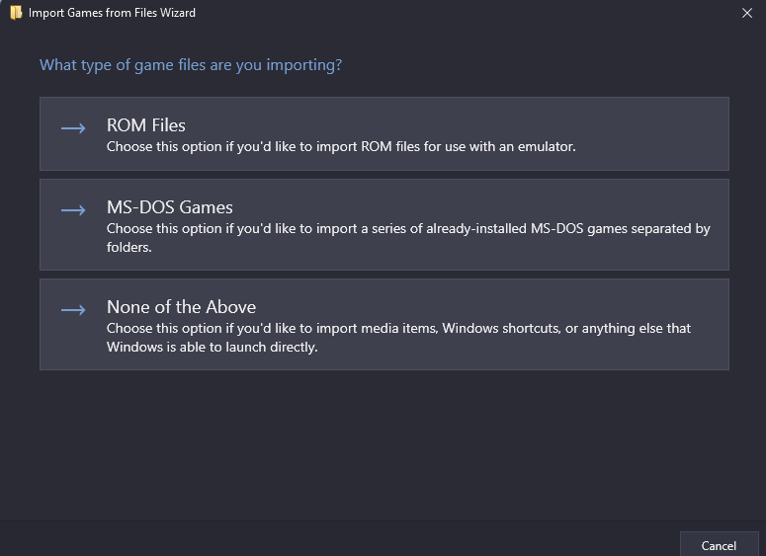The height and width of the screenshot is (556, 766).
Task: Choose the MS-DOS Games heading
Action: [x=170, y=207]
